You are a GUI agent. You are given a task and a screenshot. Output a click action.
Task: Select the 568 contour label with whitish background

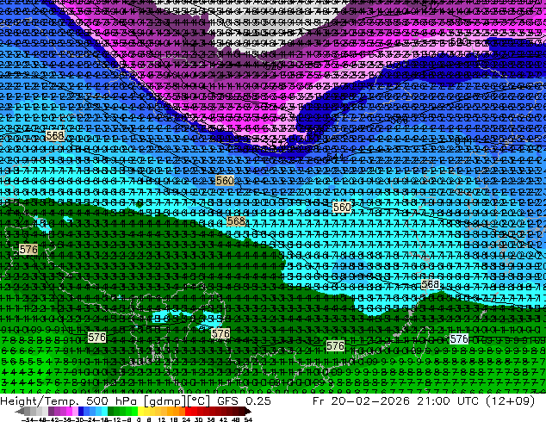[x=431, y=284]
